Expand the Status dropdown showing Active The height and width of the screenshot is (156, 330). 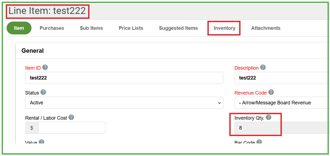click(x=124, y=103)
